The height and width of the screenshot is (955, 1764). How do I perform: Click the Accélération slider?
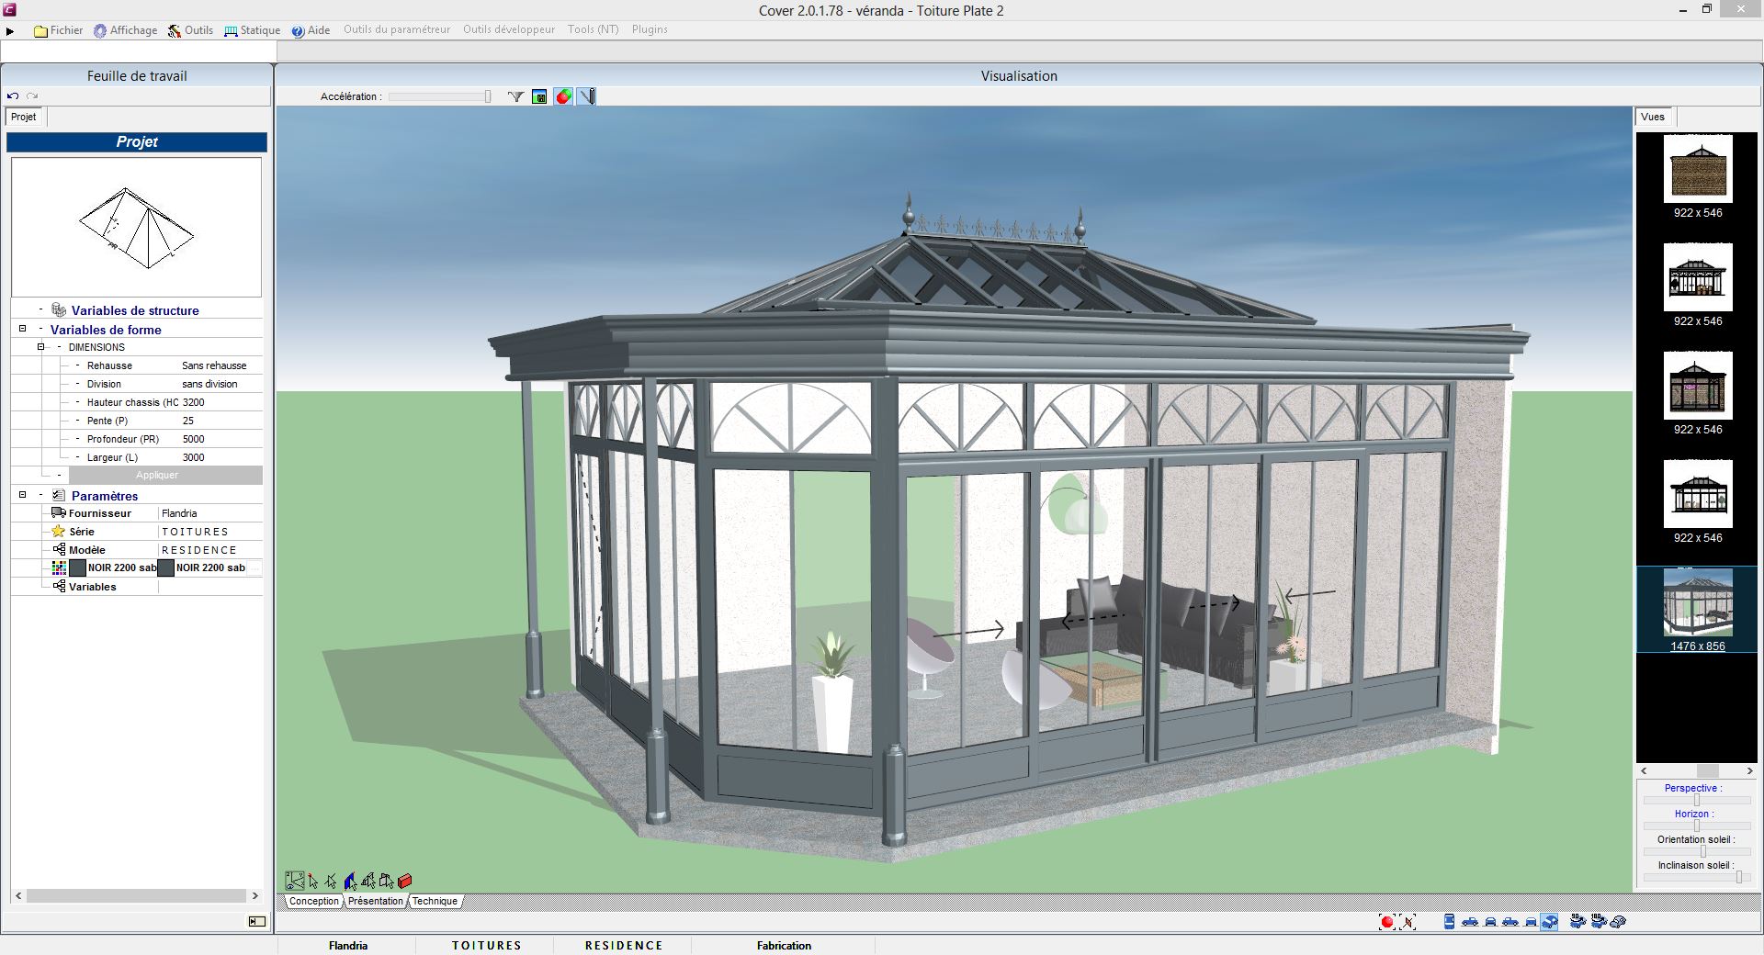pyautogui.click(x=441, y=96)
